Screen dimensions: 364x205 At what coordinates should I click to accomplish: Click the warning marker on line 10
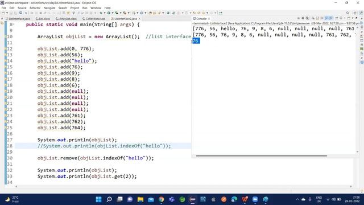click(6, 36)
